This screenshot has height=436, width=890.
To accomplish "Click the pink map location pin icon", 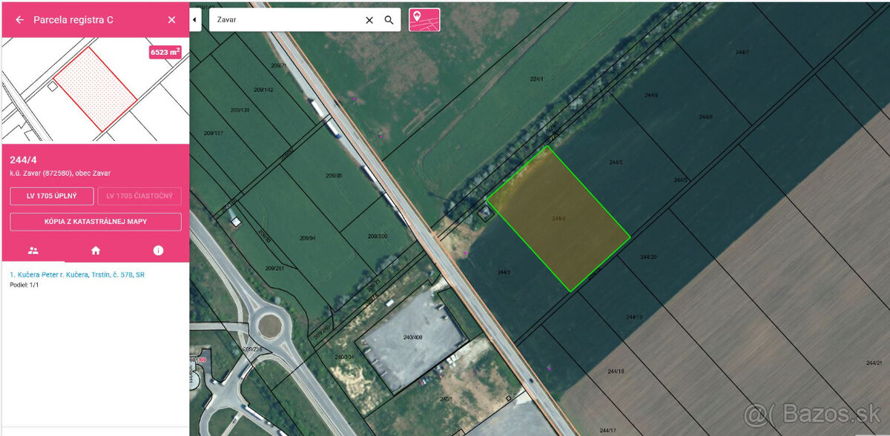I will 424,19.
